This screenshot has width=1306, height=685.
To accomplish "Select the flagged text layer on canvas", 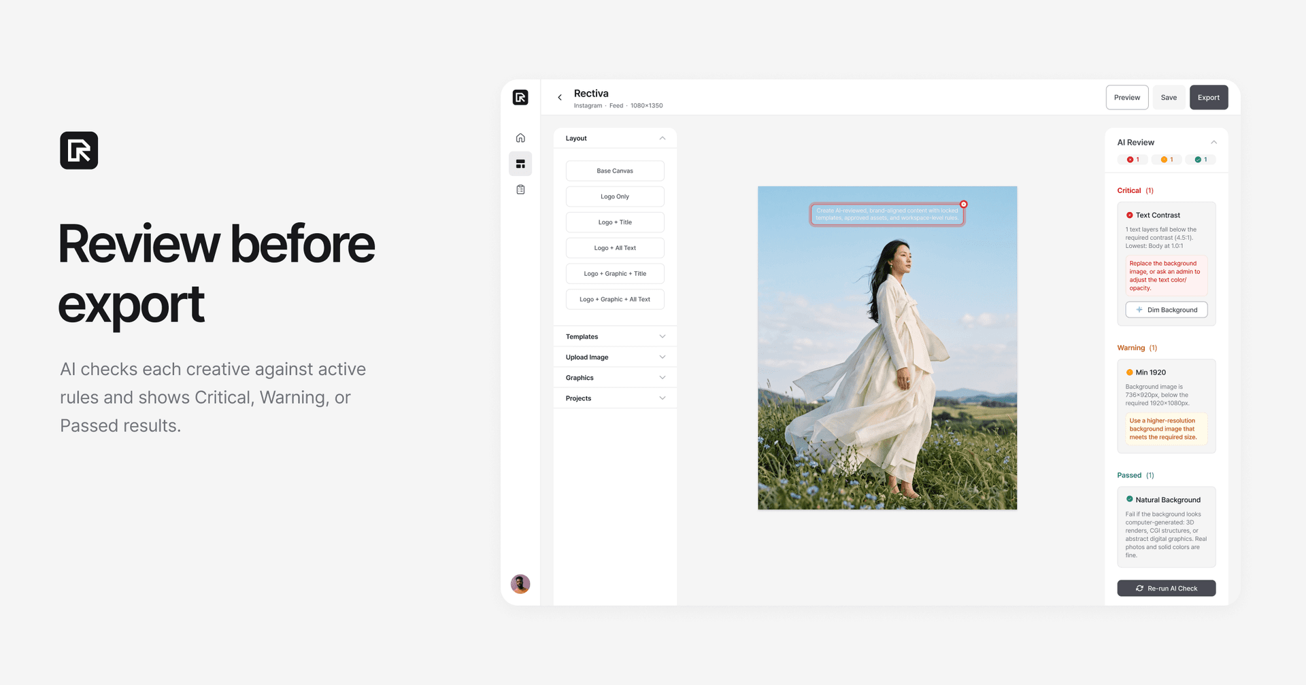I will tap(887, 214).
